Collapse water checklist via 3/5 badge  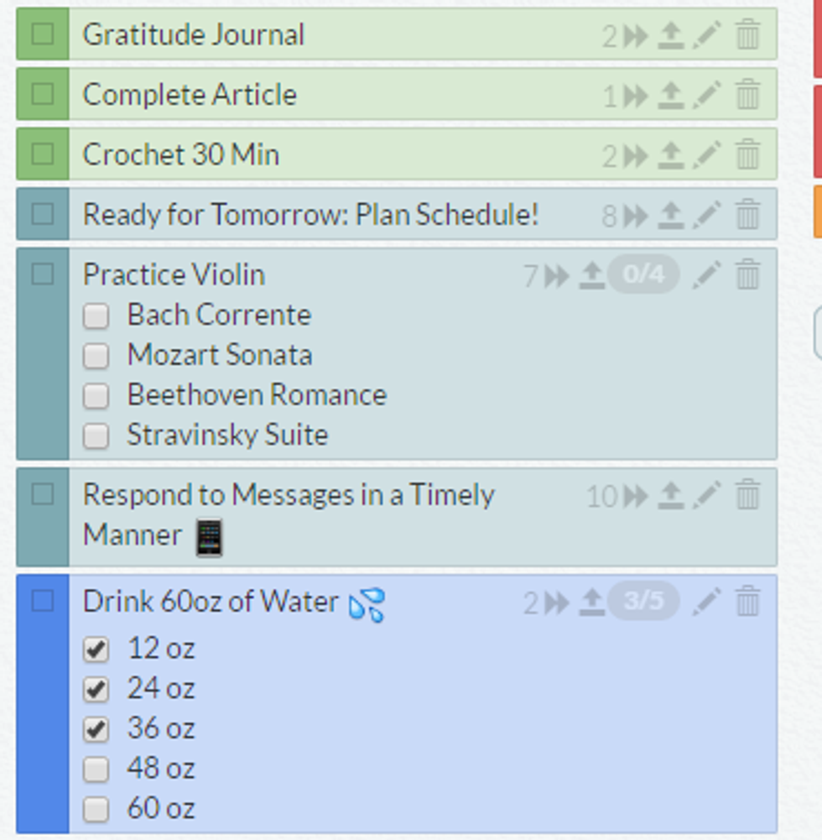643,601
